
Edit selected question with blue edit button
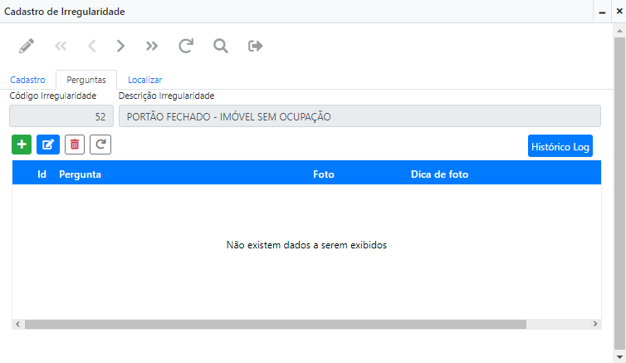click(48, 145)
